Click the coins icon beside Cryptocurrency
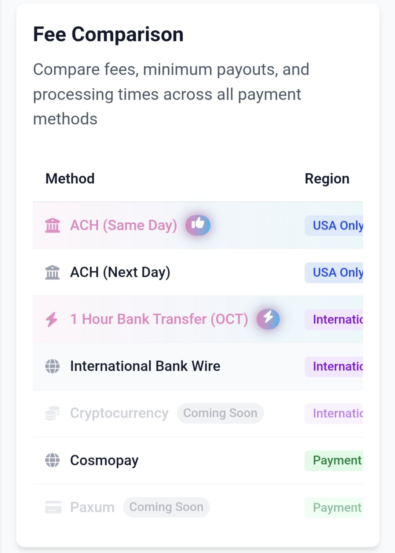This screenshot has width=395, height=553. pyautogui.click(x=52, y=413)
